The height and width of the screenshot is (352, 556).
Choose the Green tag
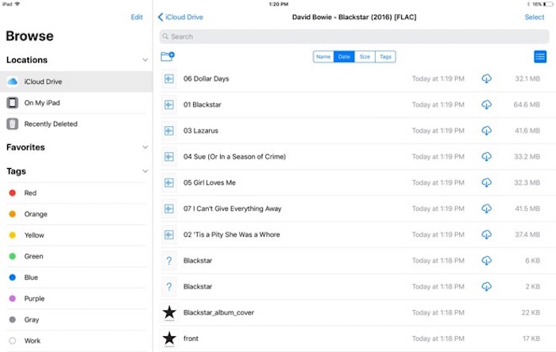pos(76,256)
